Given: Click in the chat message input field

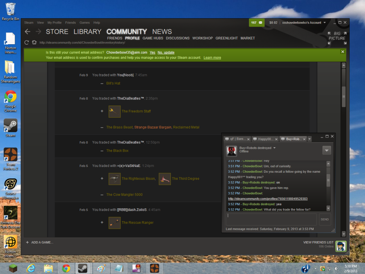Looking at the screenshot, I should pyautogui.click(x=271, y=219).
